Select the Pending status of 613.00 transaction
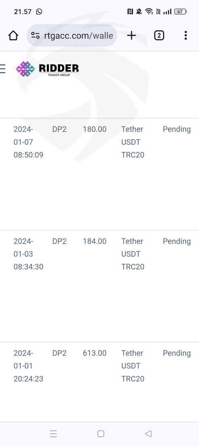This screenshot has width=199, height=446. point(177,353)
